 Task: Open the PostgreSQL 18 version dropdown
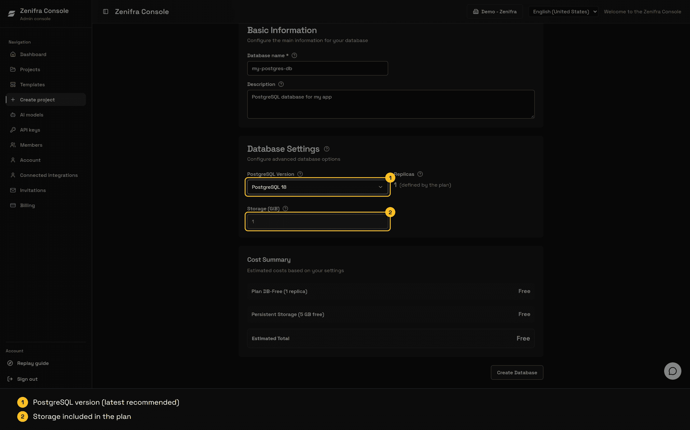tap(317, 187)
